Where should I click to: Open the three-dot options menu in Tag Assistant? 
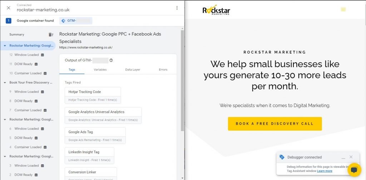[177, 8]
